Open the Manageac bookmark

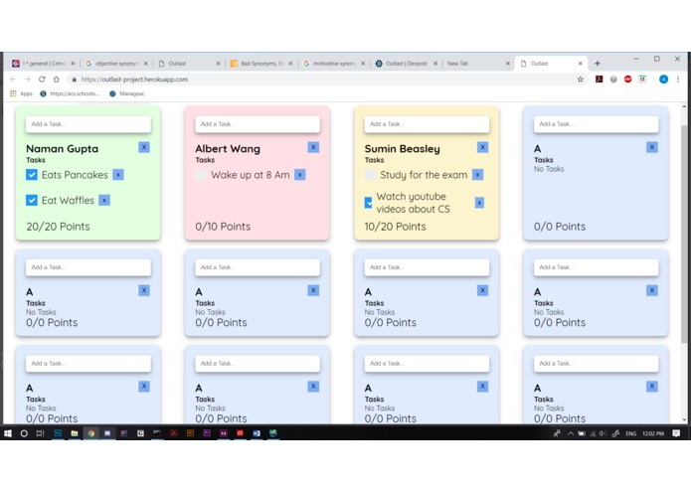127,93
